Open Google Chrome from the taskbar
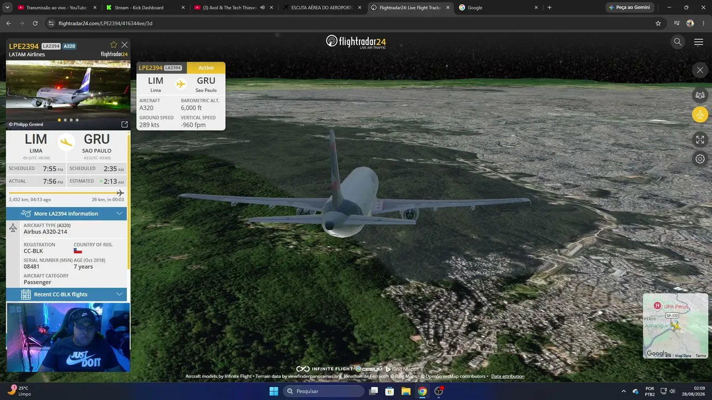 pos(422,391)
